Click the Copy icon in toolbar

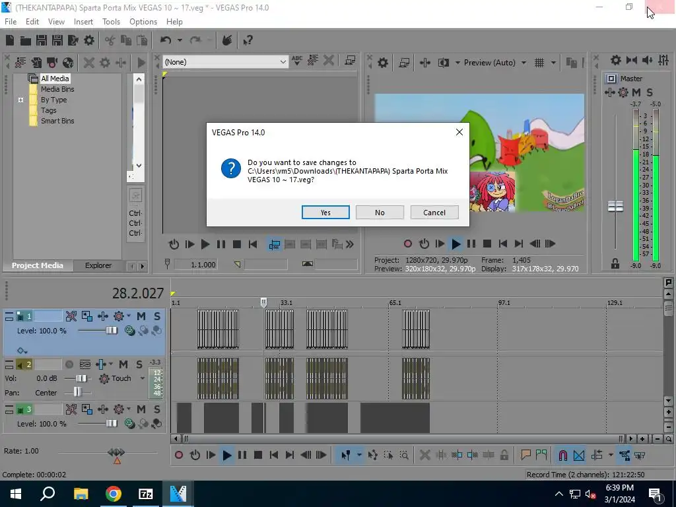click(x=126, y=40)
